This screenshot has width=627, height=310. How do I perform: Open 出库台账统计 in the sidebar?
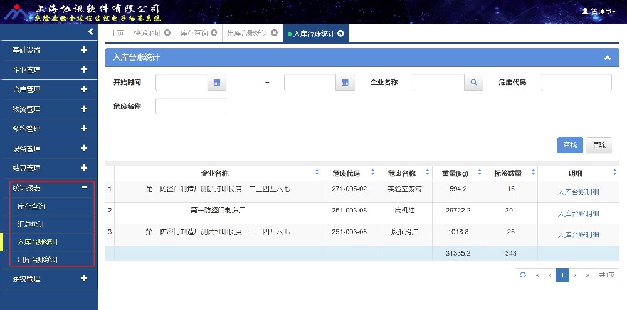[38, 260]
